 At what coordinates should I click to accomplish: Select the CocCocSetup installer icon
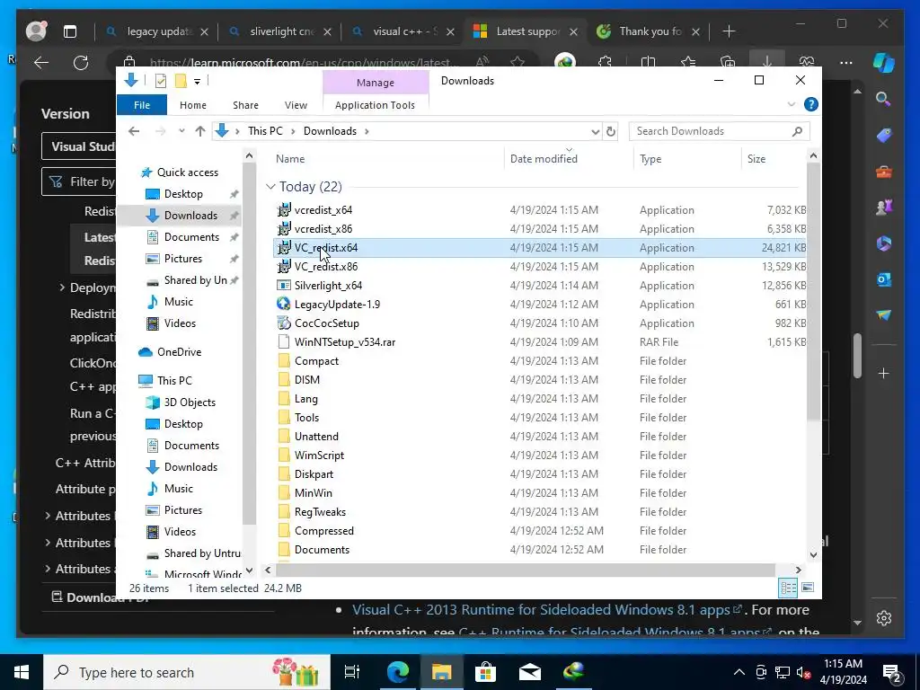(x=283, y=323)
